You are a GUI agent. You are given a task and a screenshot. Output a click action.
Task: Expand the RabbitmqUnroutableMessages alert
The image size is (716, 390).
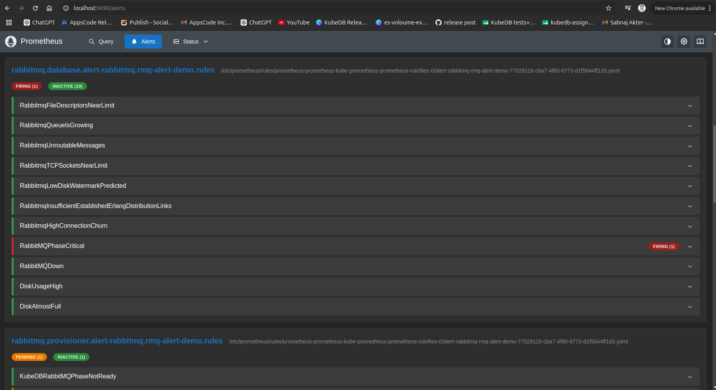click(355, 146)
